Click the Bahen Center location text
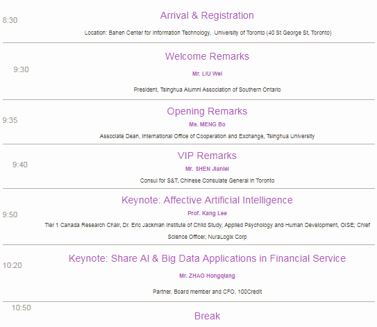The image size is (377, 327). coord(208,33)
